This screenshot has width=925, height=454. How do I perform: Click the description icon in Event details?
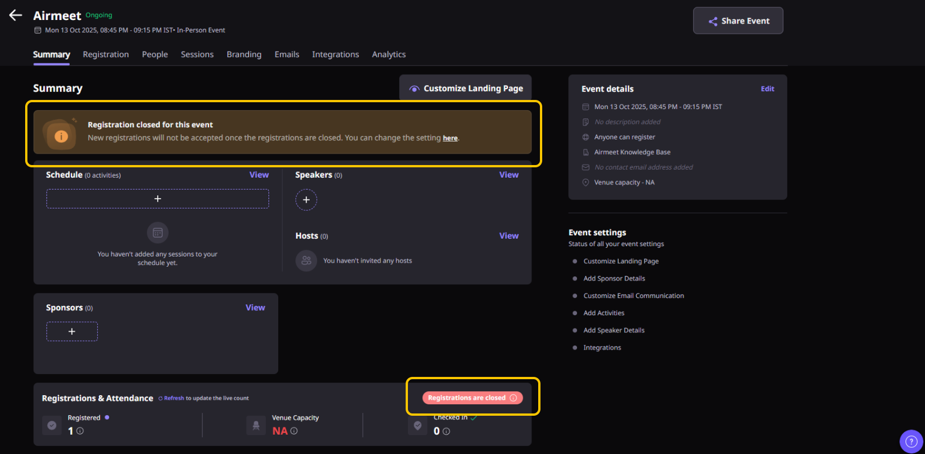(x=586, y=122)
